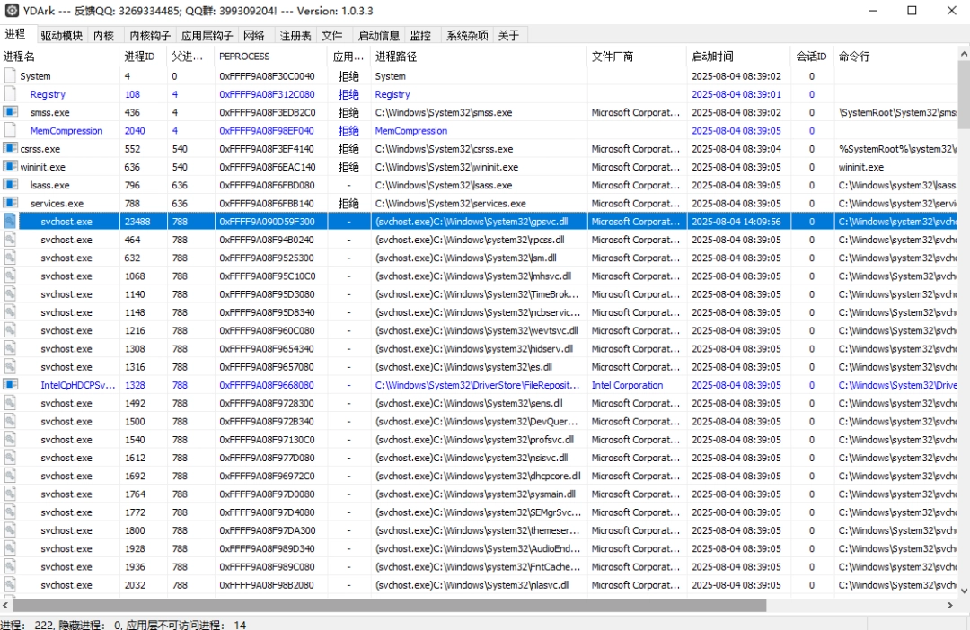The width and height of the screenshot is (970, 630).
Task: Click the csrss.exe process icon
Action: coord(11,149)
